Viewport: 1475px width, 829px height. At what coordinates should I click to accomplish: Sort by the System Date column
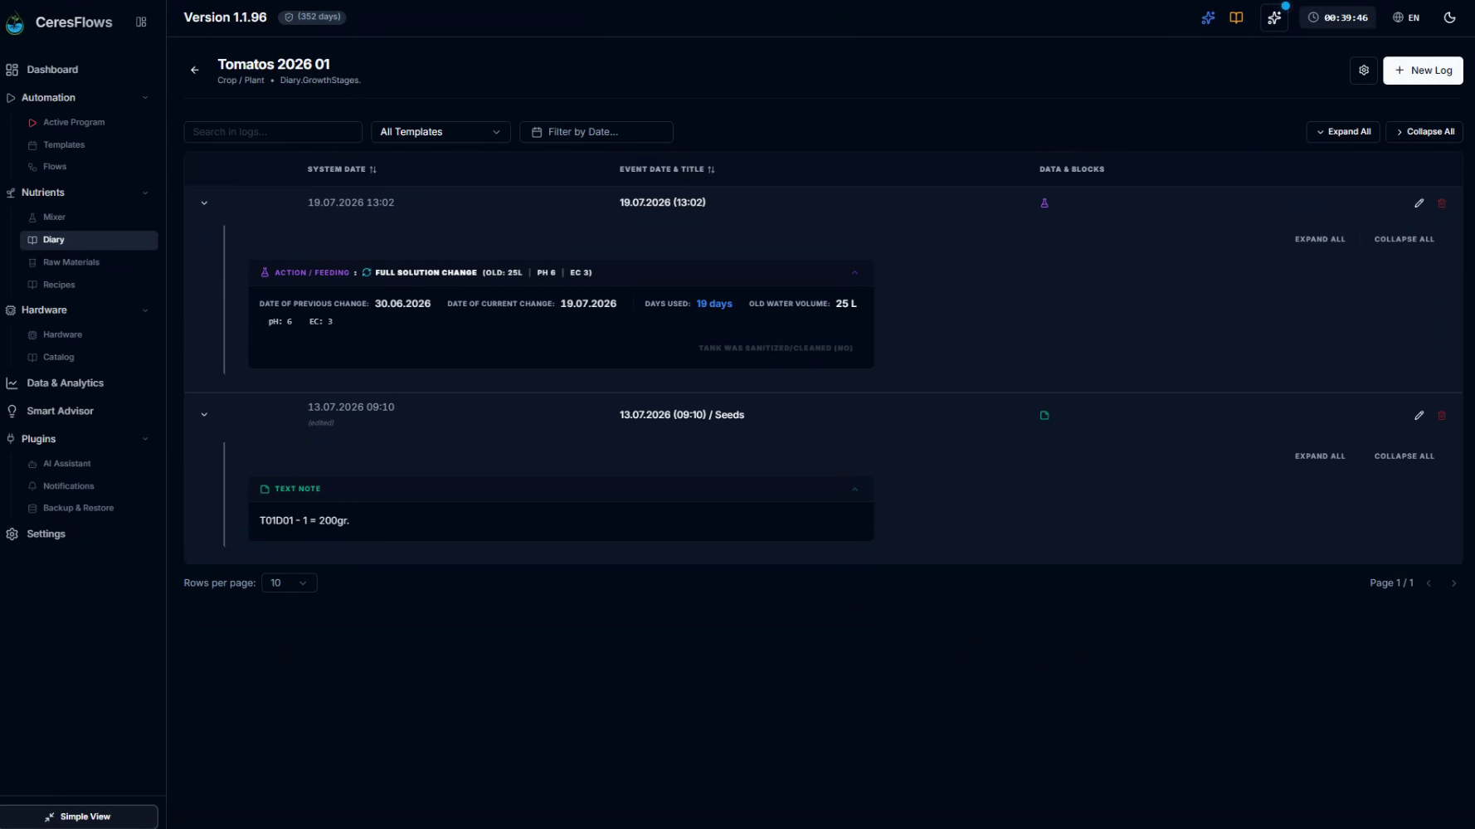342,169
